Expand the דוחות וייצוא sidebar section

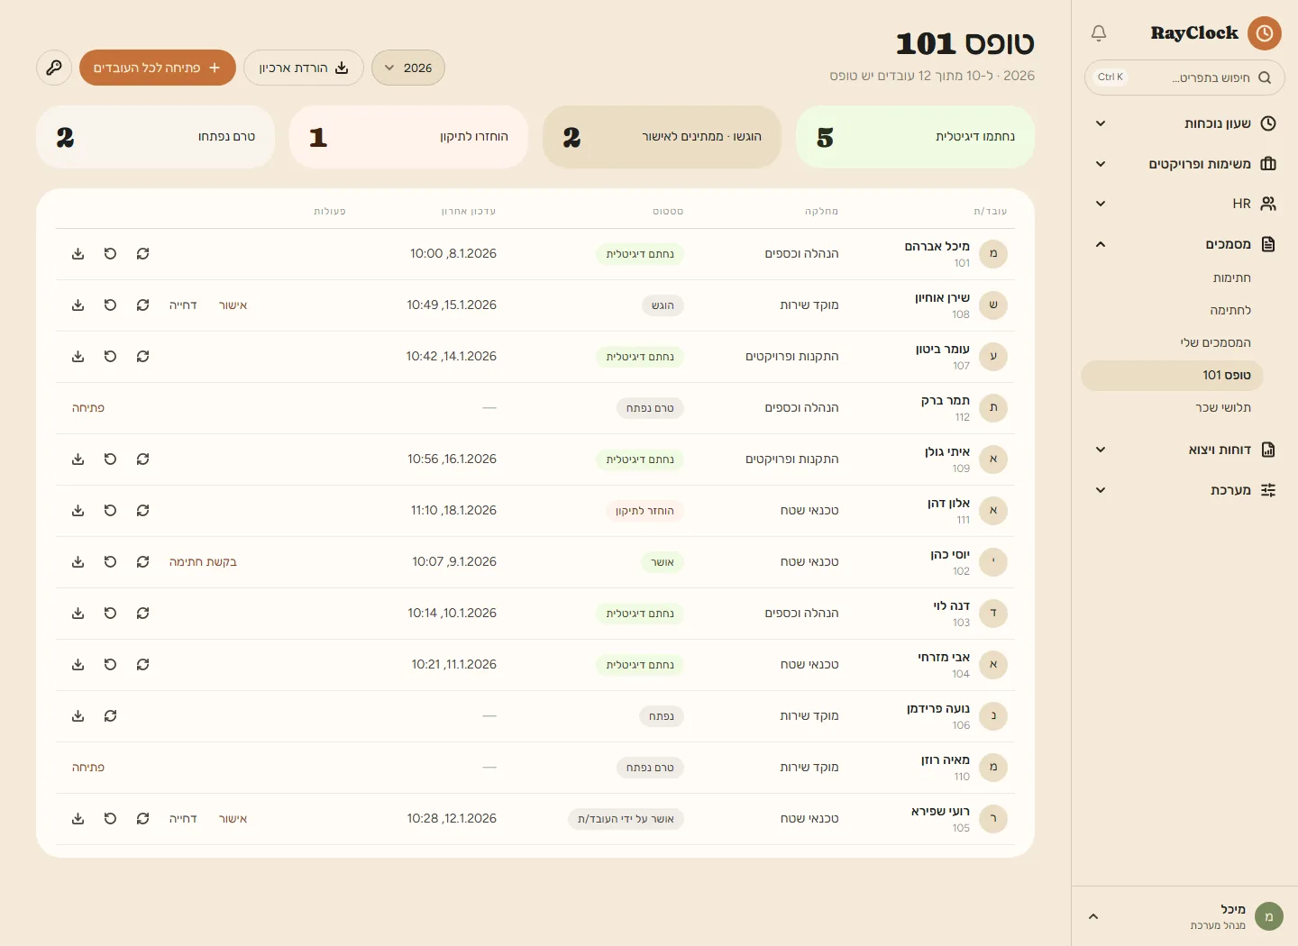click(x=1184, y=450)
